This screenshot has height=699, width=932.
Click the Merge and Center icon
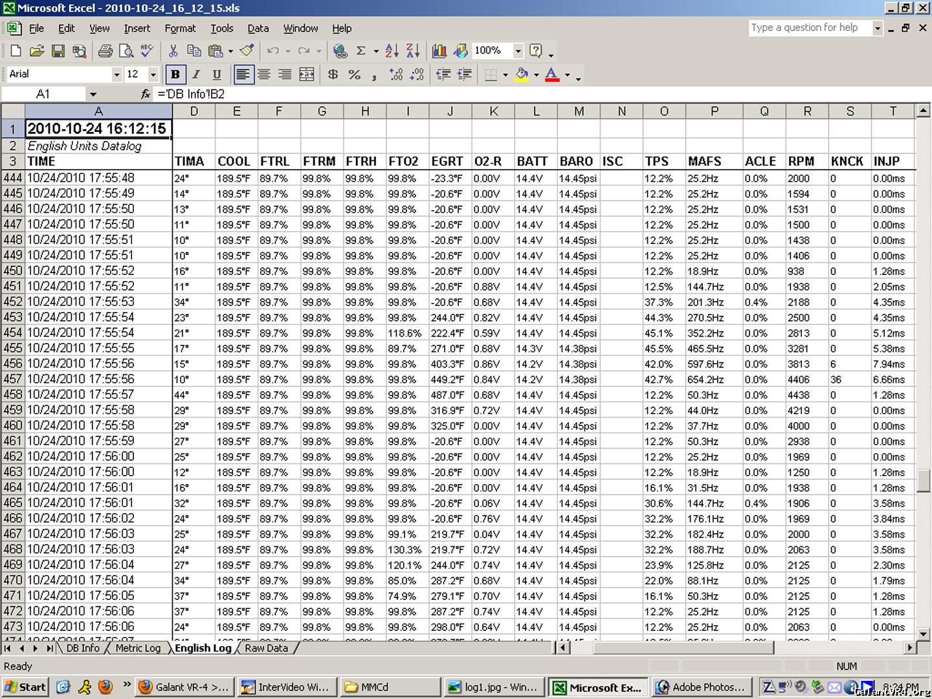coord(306,74)
